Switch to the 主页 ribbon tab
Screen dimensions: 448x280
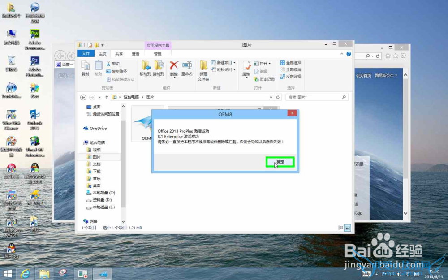pos(103,54)
